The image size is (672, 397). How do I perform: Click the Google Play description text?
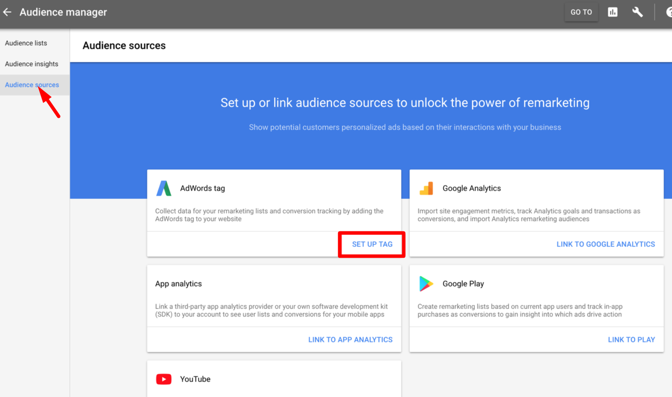[x=520, y=311]
